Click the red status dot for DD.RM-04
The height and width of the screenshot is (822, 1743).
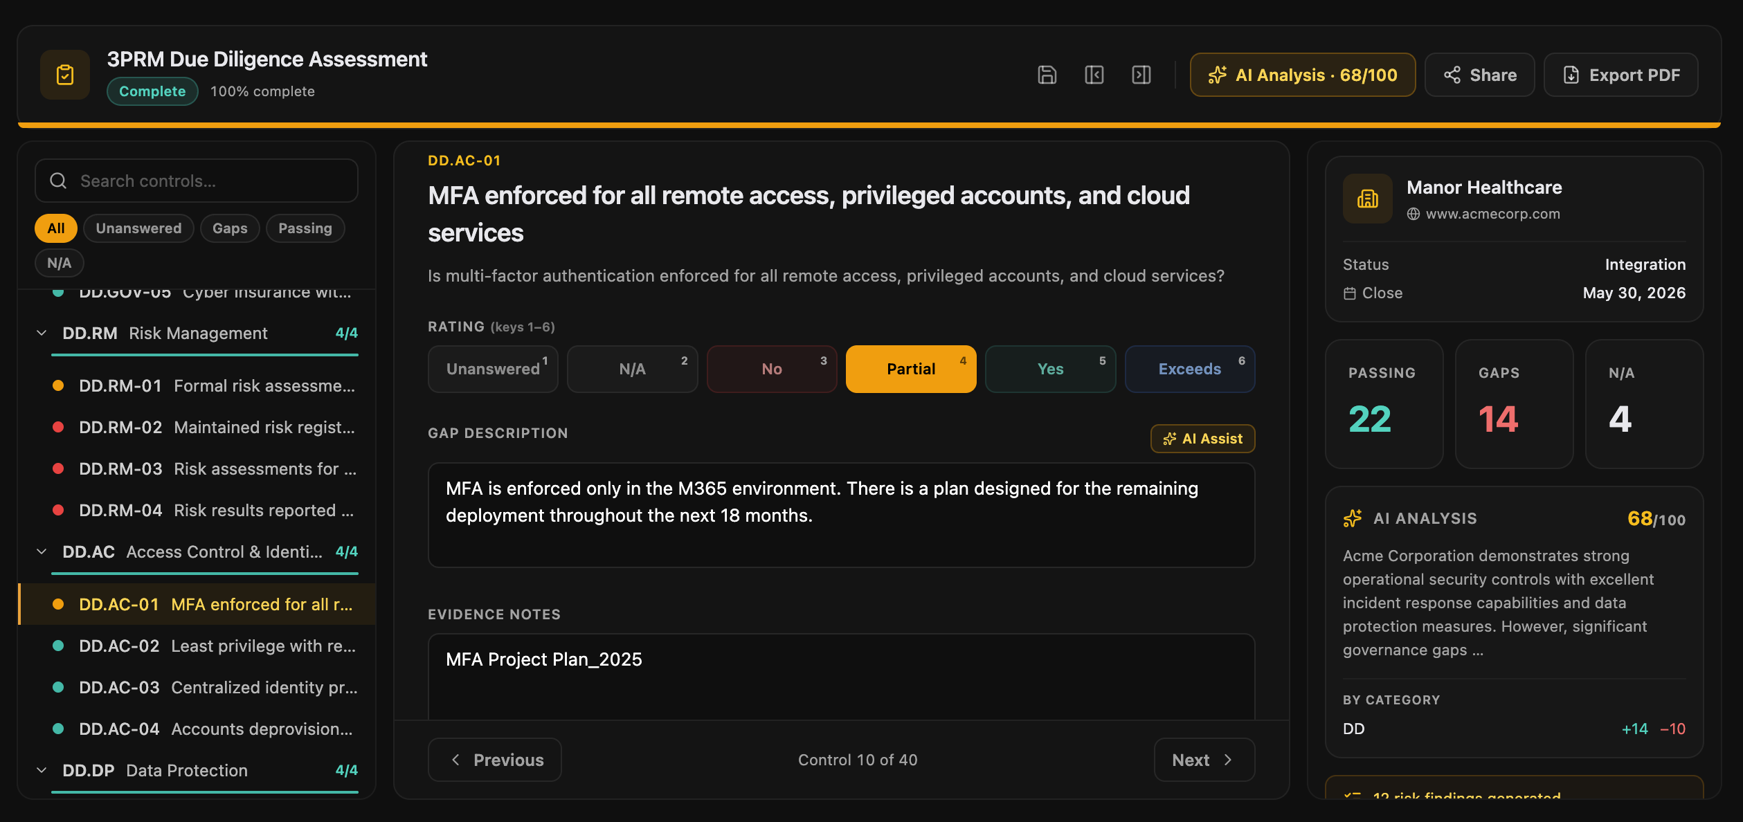[58, 510]
